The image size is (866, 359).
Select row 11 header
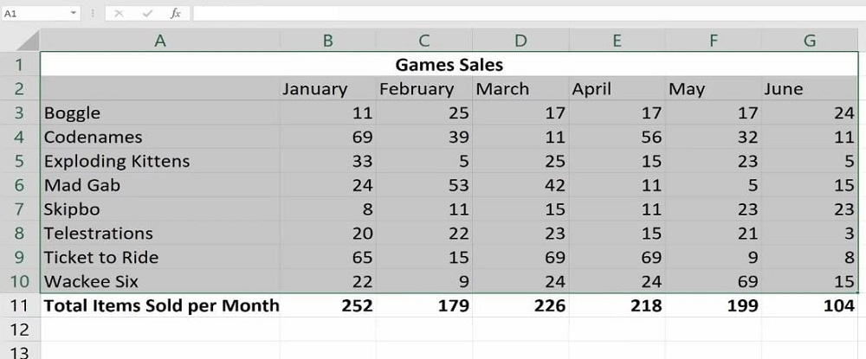(x=20, y=305)
